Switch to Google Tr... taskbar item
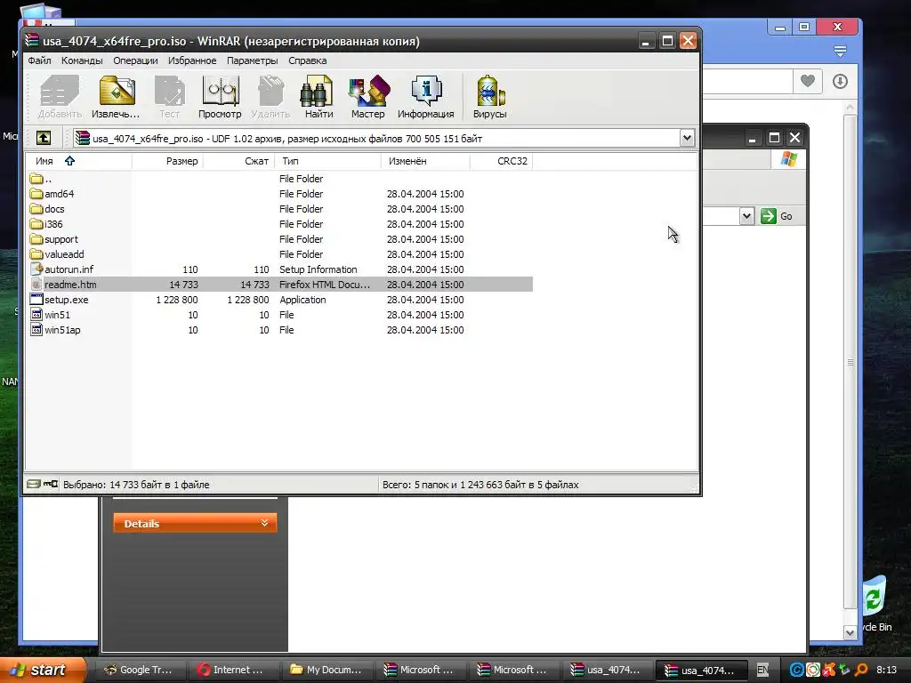 tap(140, 670)
